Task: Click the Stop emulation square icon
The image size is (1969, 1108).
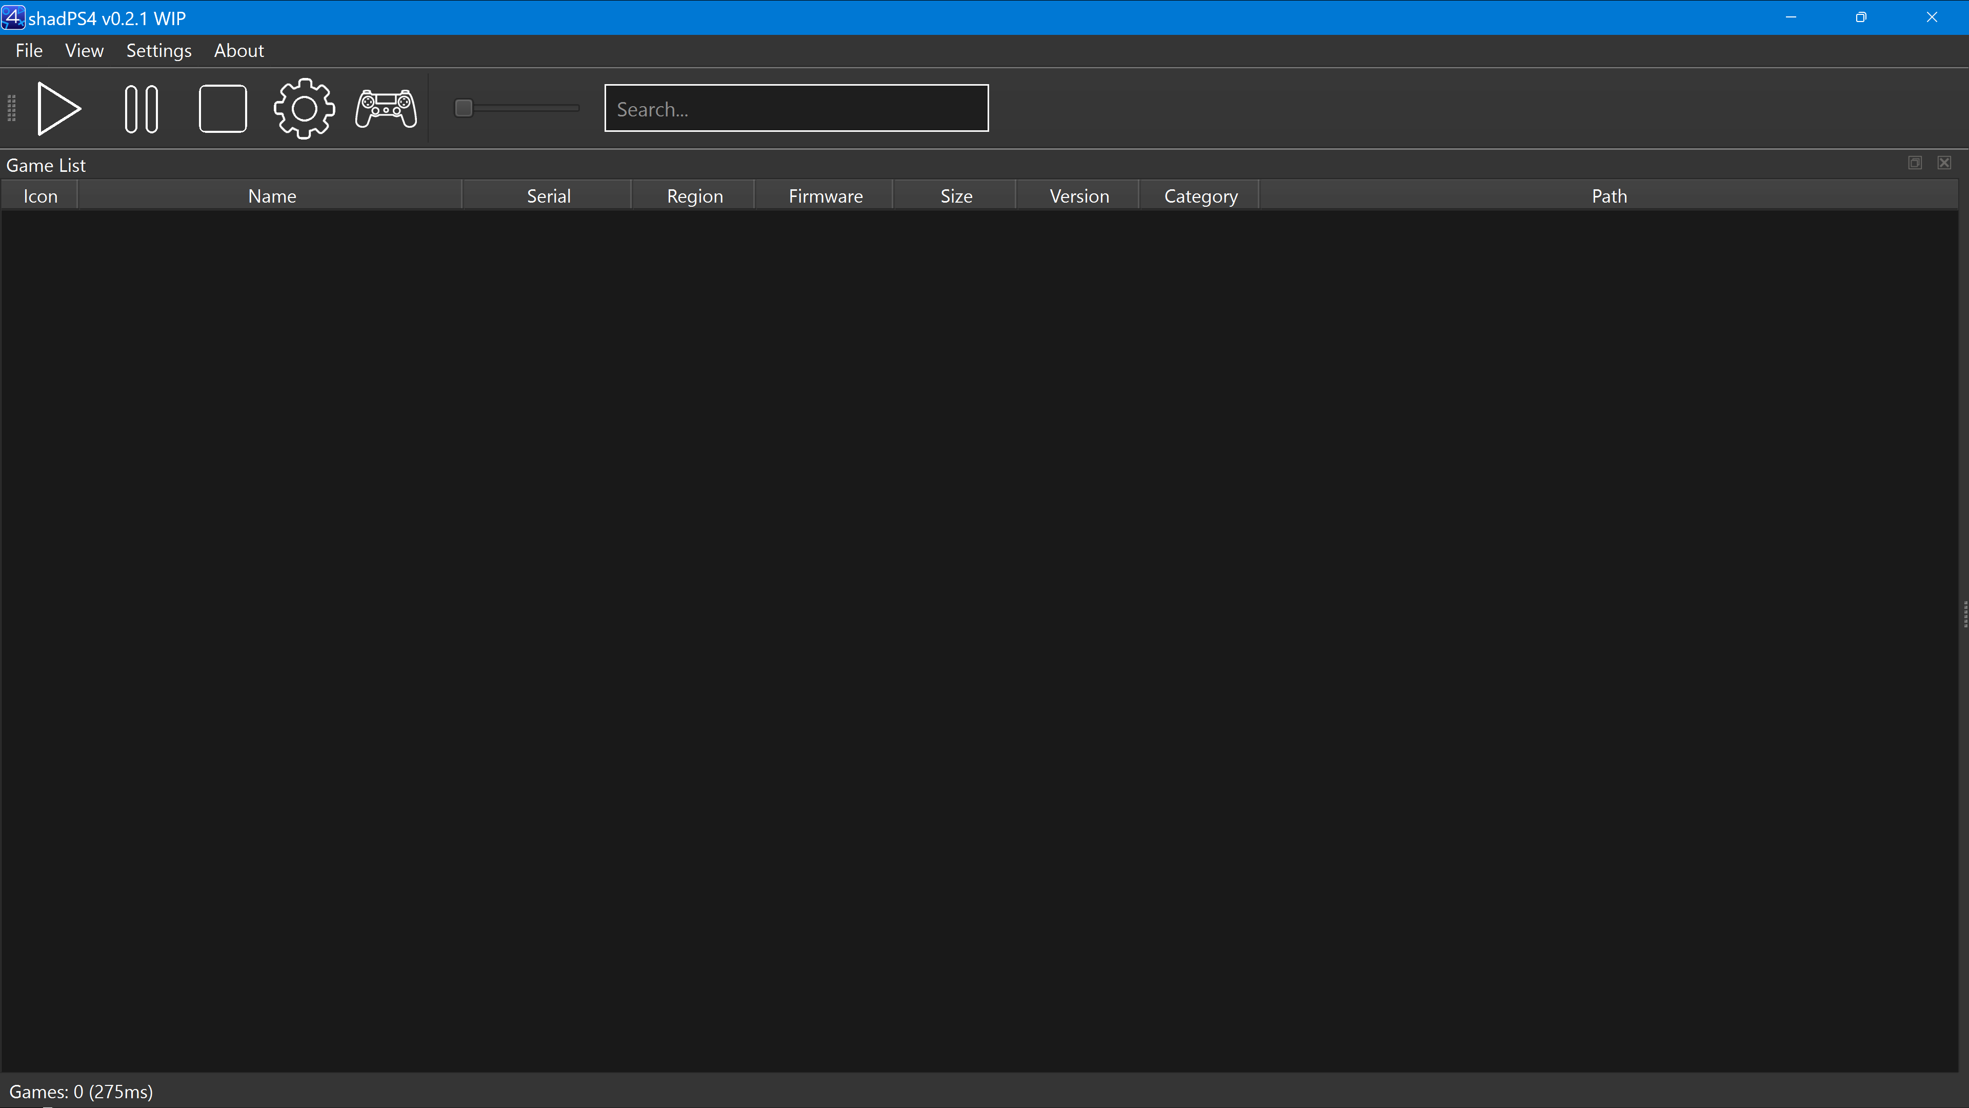Action: (223, 109)
